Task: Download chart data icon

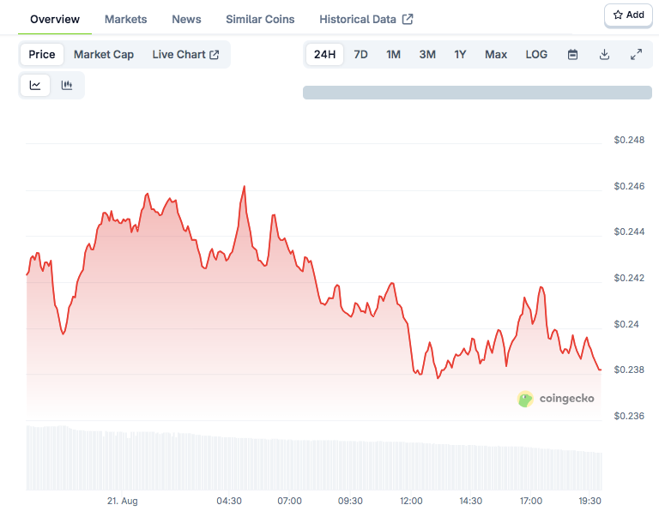Action: pyautogui.click(x=604, y=55)
